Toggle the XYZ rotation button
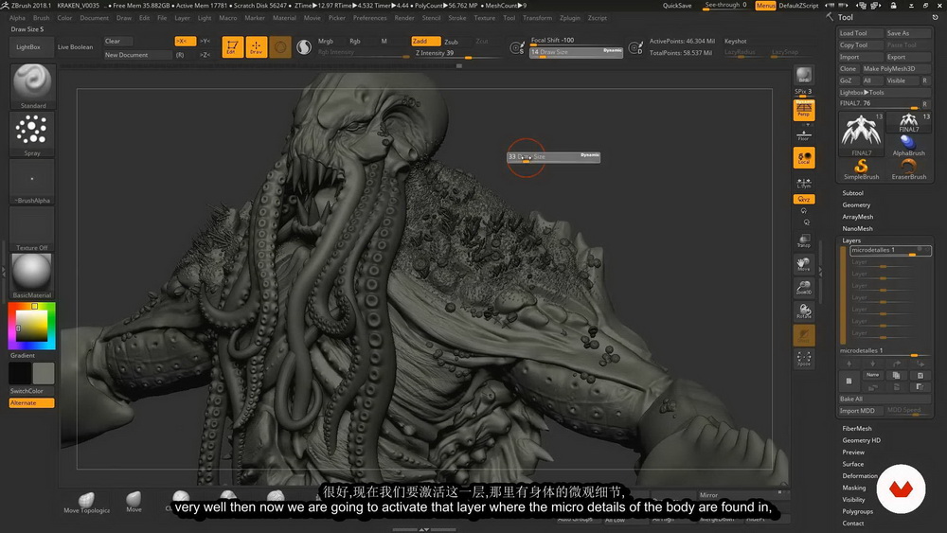This screenshot has width=947, height=533. pyautogui.click(x=804, y=199)
